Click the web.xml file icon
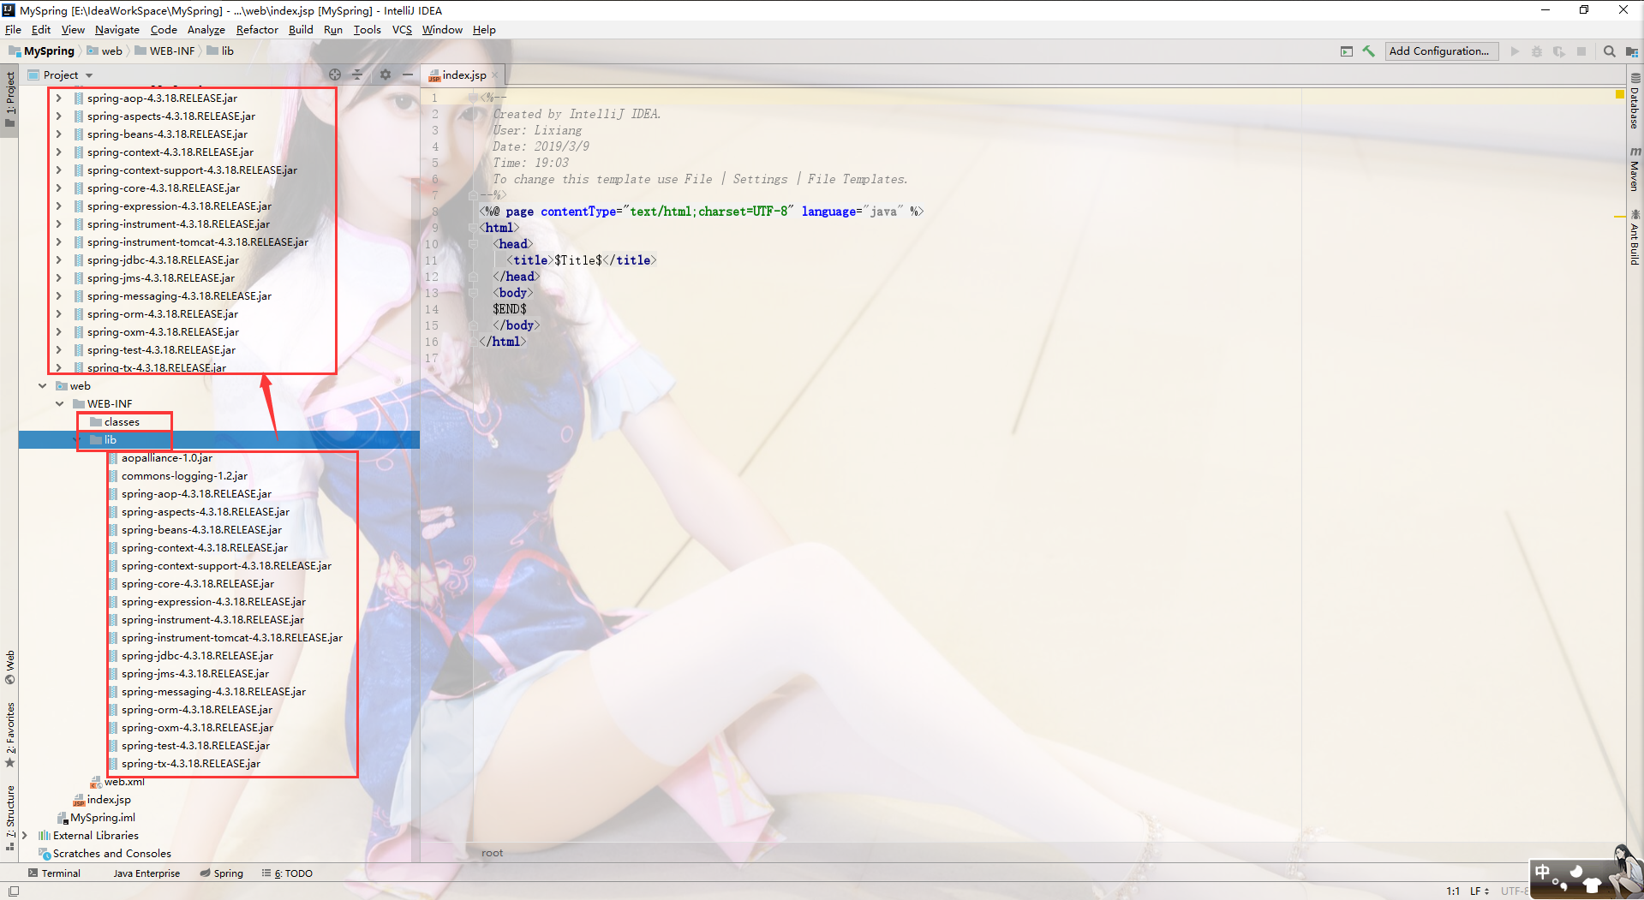The height and width of the screenshot is (900, 1644). pos(96,782)
